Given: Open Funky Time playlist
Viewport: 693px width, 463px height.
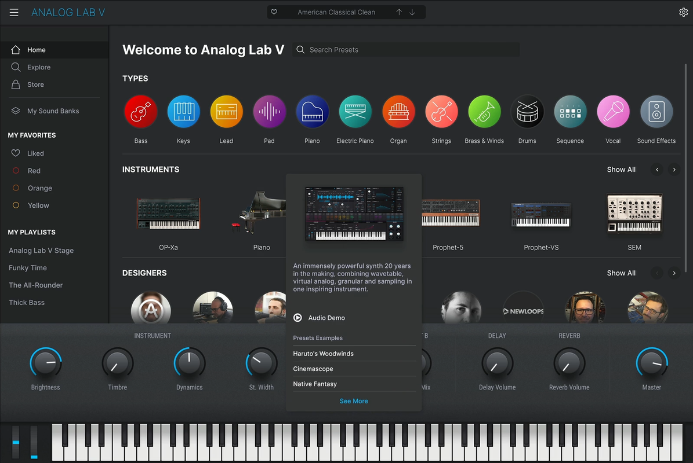Looking at the screenshot, I should (x=27, y=267).
